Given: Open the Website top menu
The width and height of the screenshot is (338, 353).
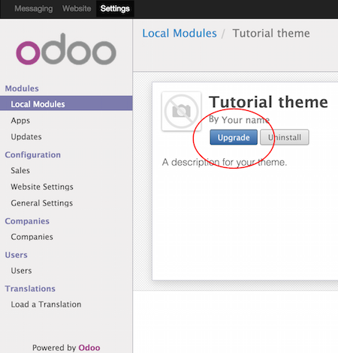Looking at the screenshot, I should pos(77,8).
